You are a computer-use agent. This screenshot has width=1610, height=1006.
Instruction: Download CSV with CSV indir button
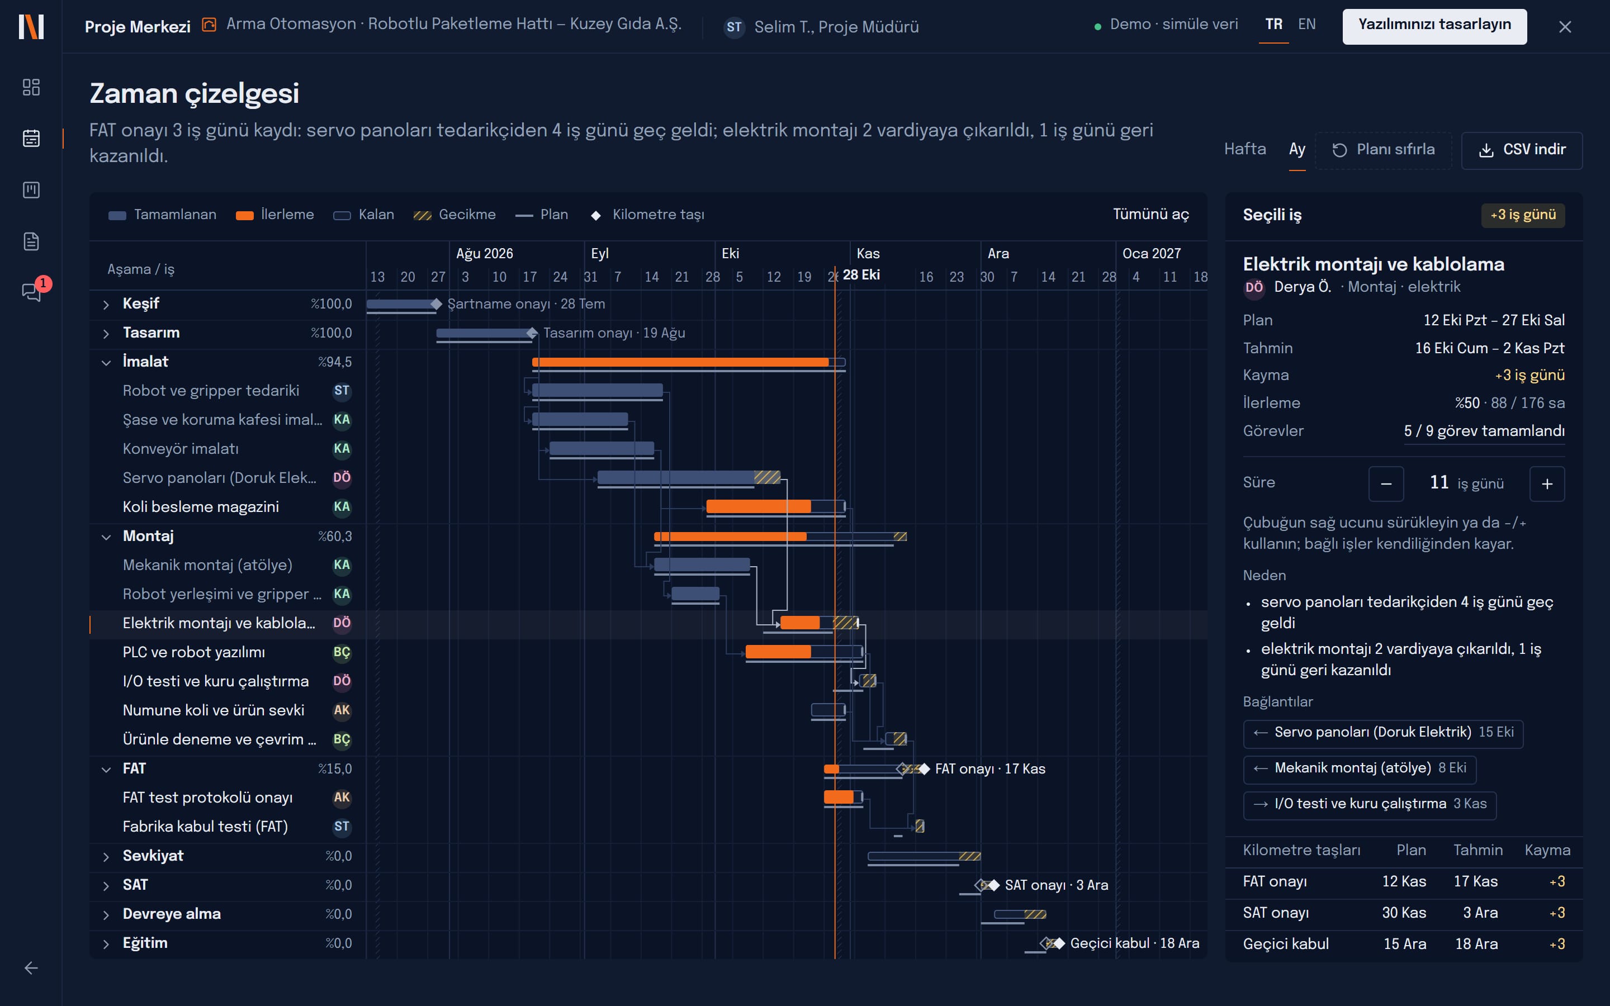1522,150
